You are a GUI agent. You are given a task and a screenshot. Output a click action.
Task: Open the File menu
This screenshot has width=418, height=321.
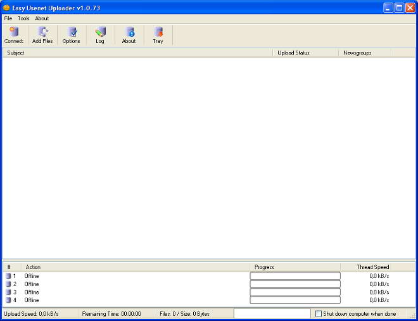[x=8, y=18]
